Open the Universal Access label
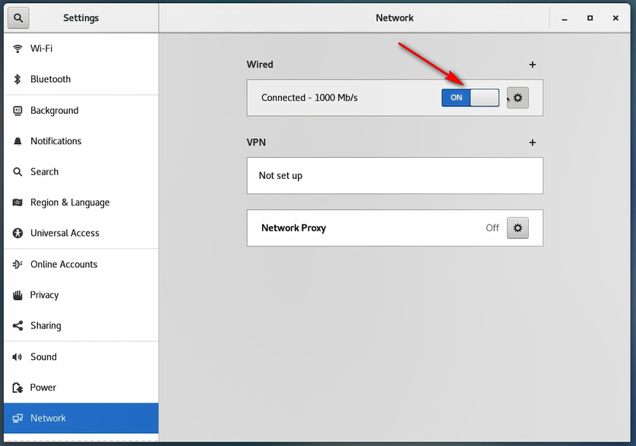 coord(65,233)
